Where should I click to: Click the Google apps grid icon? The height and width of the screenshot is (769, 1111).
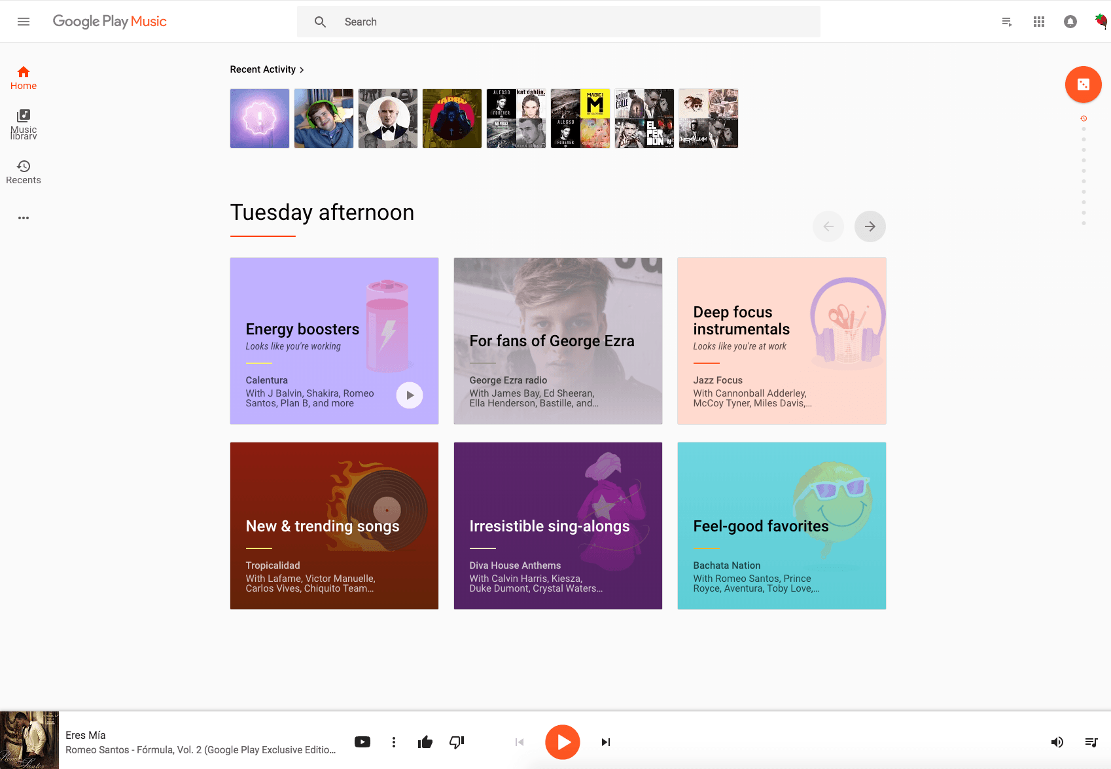click(1038, 22)
